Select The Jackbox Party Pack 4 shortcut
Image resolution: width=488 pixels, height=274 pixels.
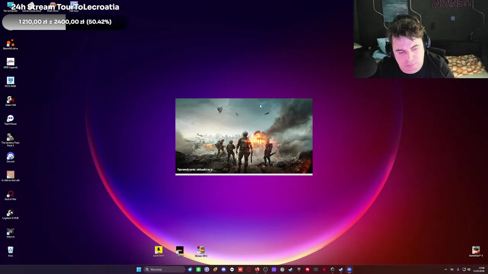tap(10, 140)
